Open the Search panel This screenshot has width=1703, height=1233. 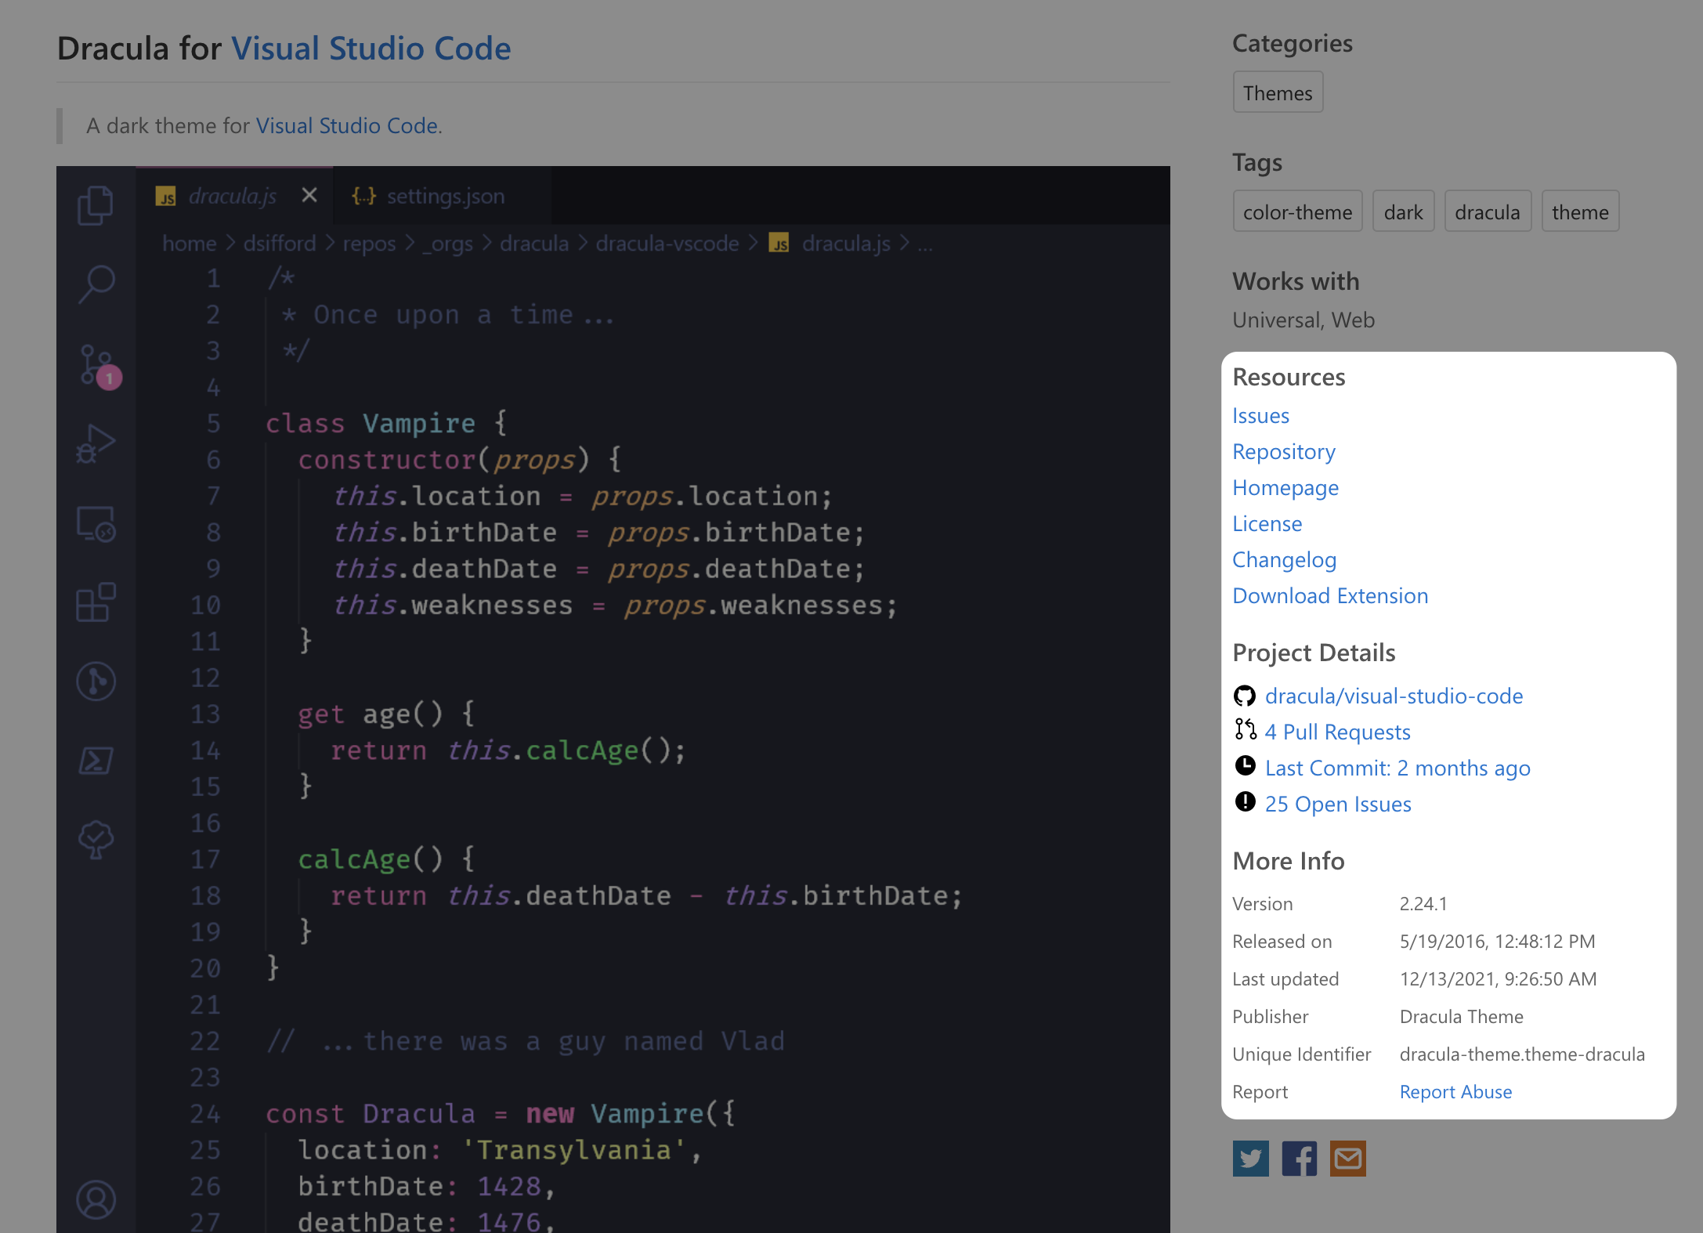coord(96,284)
